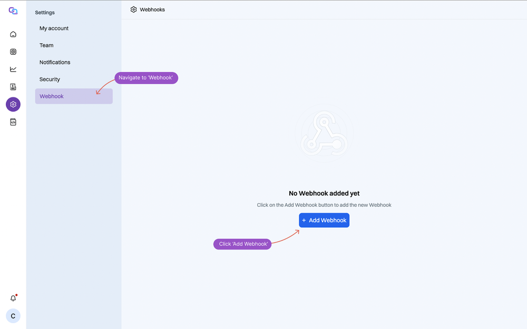Screen dimensions: 527x329
Task: Click the plus icon in Add Webhook
Action: (304, 221)
